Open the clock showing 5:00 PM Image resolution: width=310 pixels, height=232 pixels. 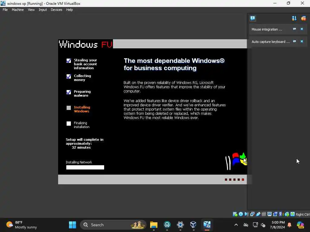[278, 225]
